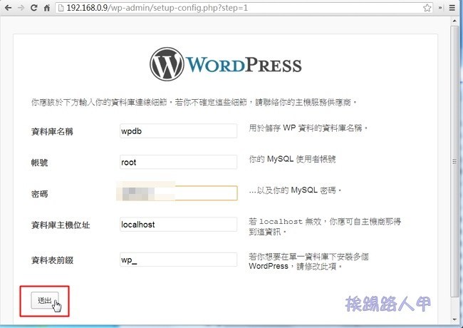Open the browser home page icon

point(47,8)
